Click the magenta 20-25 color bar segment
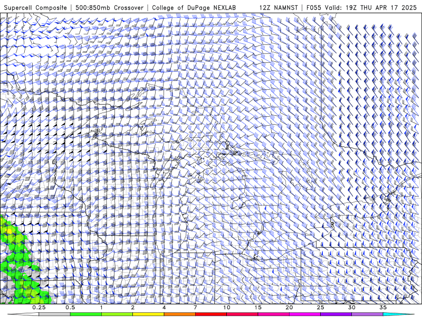 [305, 314]
